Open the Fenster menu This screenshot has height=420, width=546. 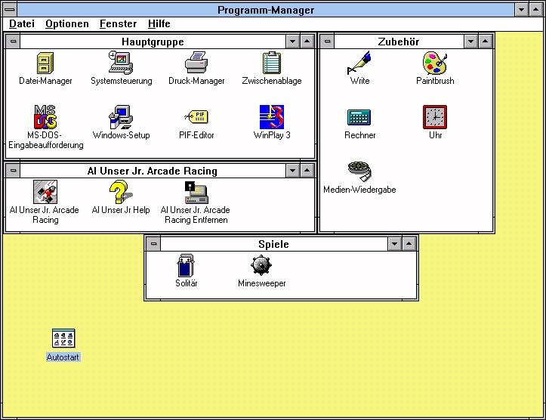118,24
